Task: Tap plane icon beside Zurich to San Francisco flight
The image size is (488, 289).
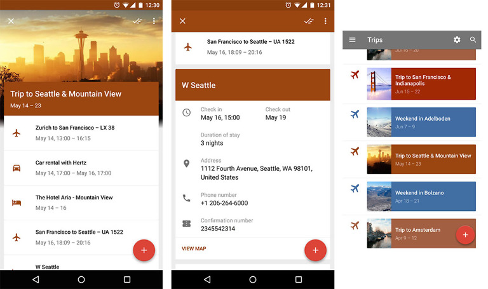Action: tap(17, 133)
